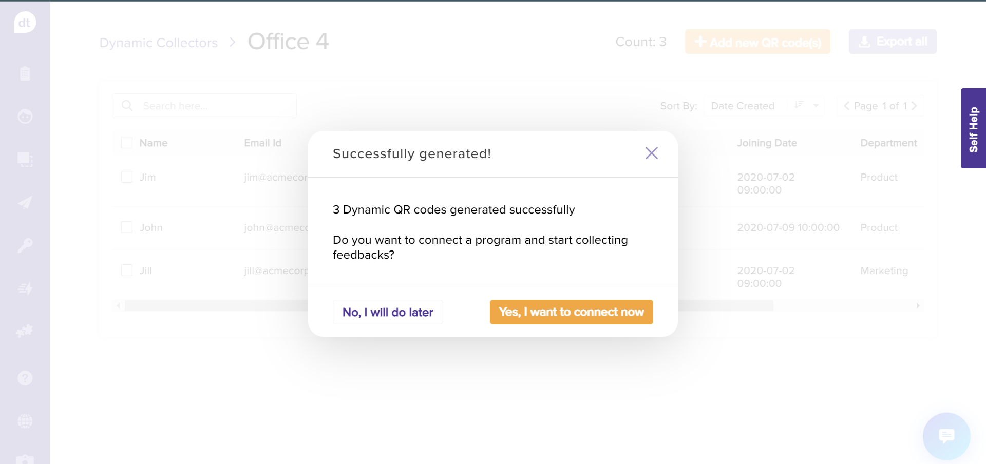Click Yes, I want to connect now
Screen dimensions: 986x464
tap(571, 312)
